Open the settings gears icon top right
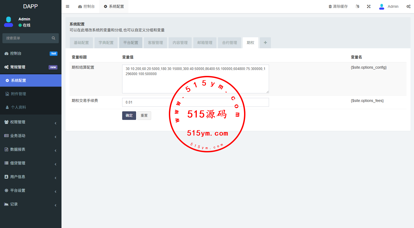 [408, 6]
